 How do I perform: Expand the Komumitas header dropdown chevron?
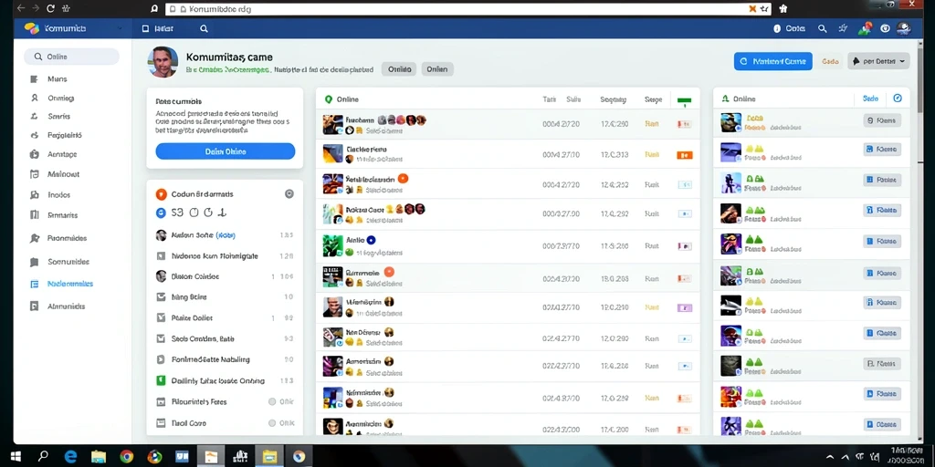(x=120, y=28)
